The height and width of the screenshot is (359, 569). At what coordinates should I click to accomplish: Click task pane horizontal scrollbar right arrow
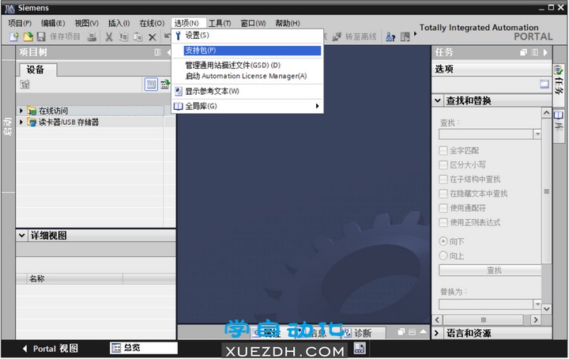[536, 319]
